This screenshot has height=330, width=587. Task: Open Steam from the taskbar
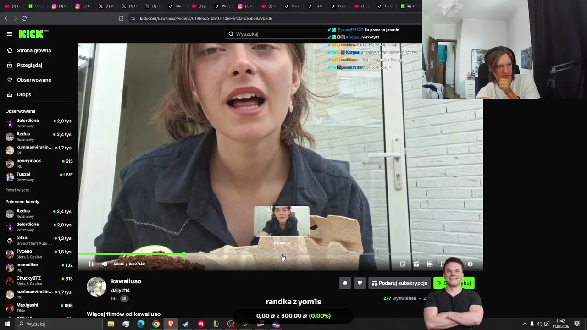pyautogui.click(x=186, y=324)
